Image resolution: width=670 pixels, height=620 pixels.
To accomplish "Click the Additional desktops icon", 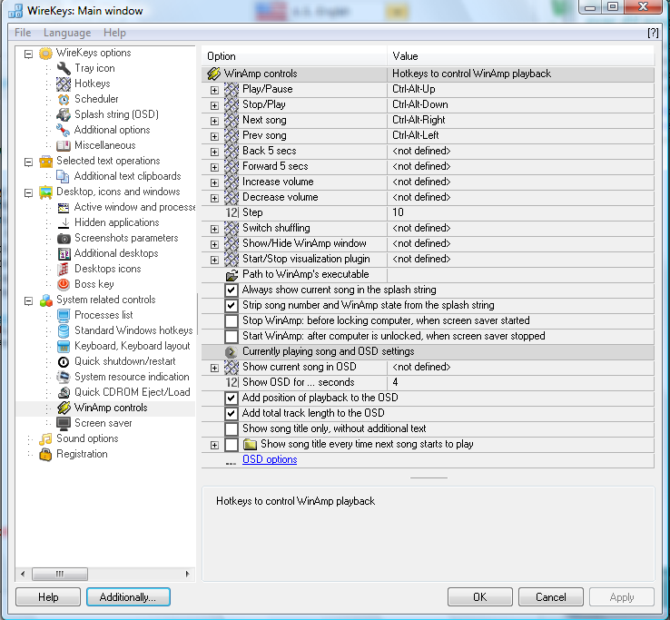I will 64,253.
